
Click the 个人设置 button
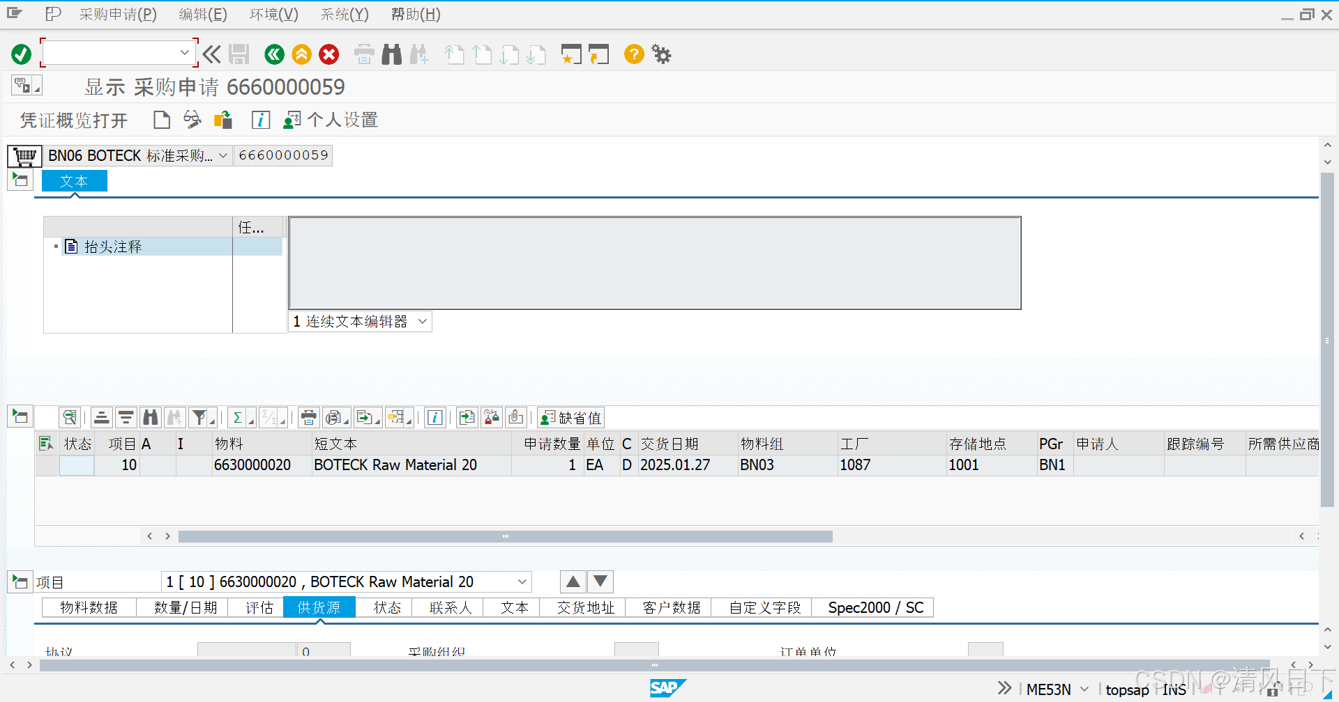tap(330, 120)
